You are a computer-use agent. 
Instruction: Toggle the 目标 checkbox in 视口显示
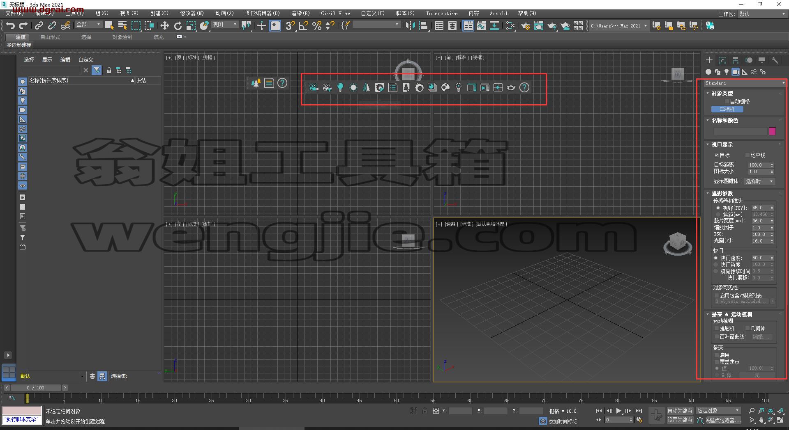tap(717, 155)
